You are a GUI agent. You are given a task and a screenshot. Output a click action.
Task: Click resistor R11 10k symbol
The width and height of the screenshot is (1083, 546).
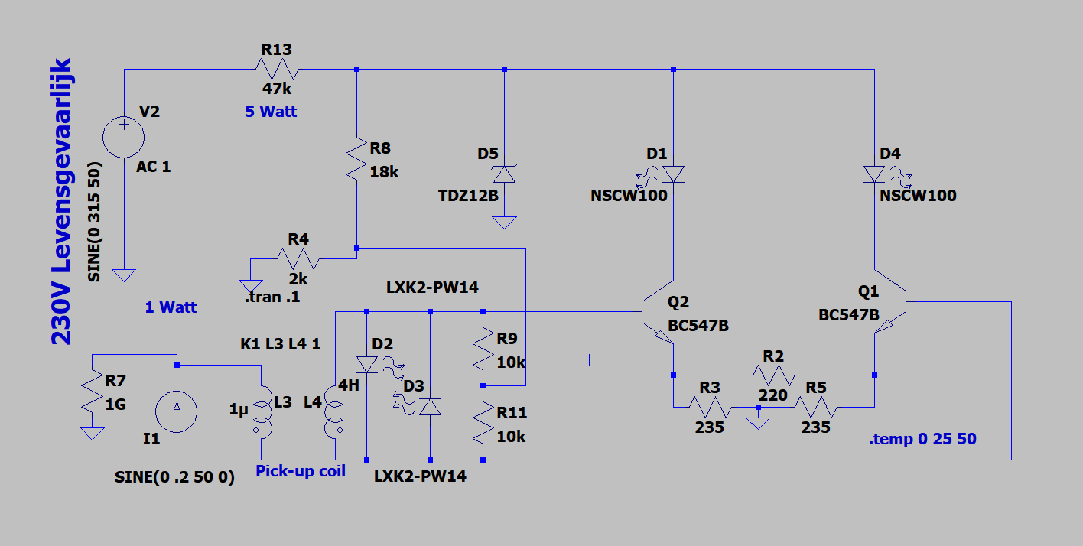pos(483,423)
